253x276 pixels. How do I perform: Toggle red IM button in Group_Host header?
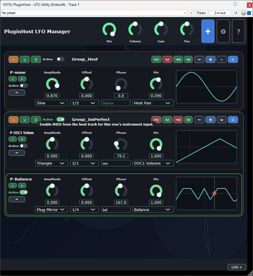point(167,59)
